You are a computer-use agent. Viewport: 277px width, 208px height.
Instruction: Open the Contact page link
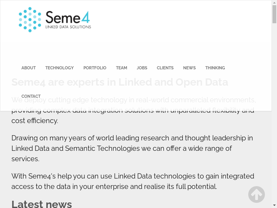pyautogui.click(x=31, y=96)
